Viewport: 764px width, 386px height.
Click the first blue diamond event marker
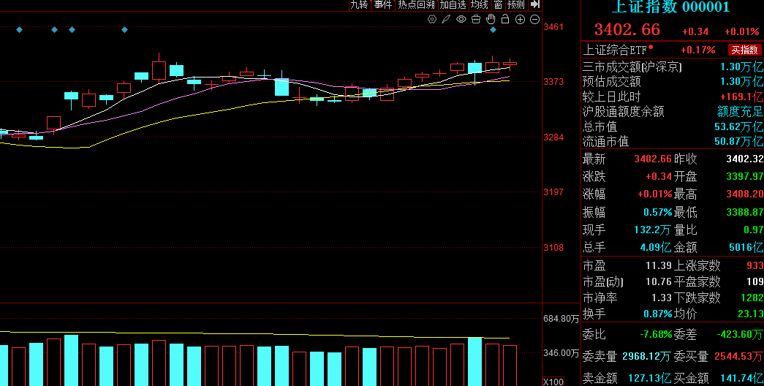click(20, 30)
